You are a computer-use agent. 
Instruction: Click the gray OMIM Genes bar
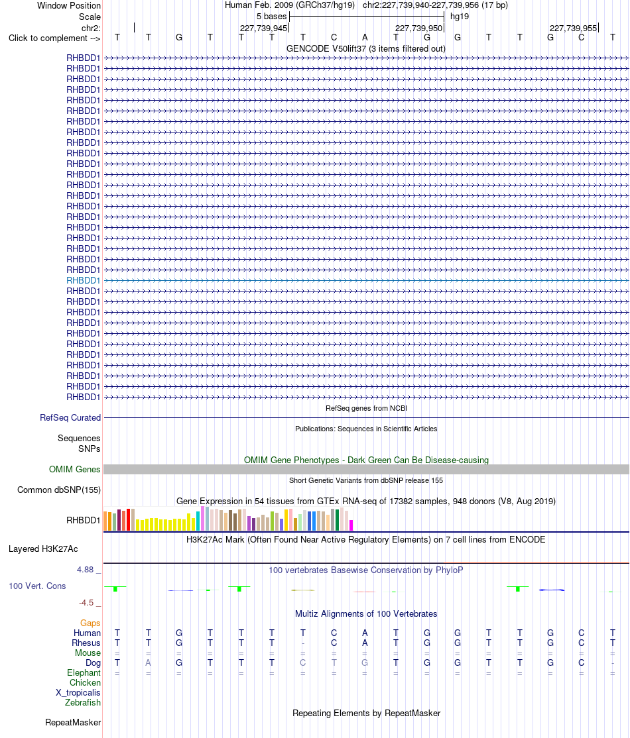coord(366,469)
